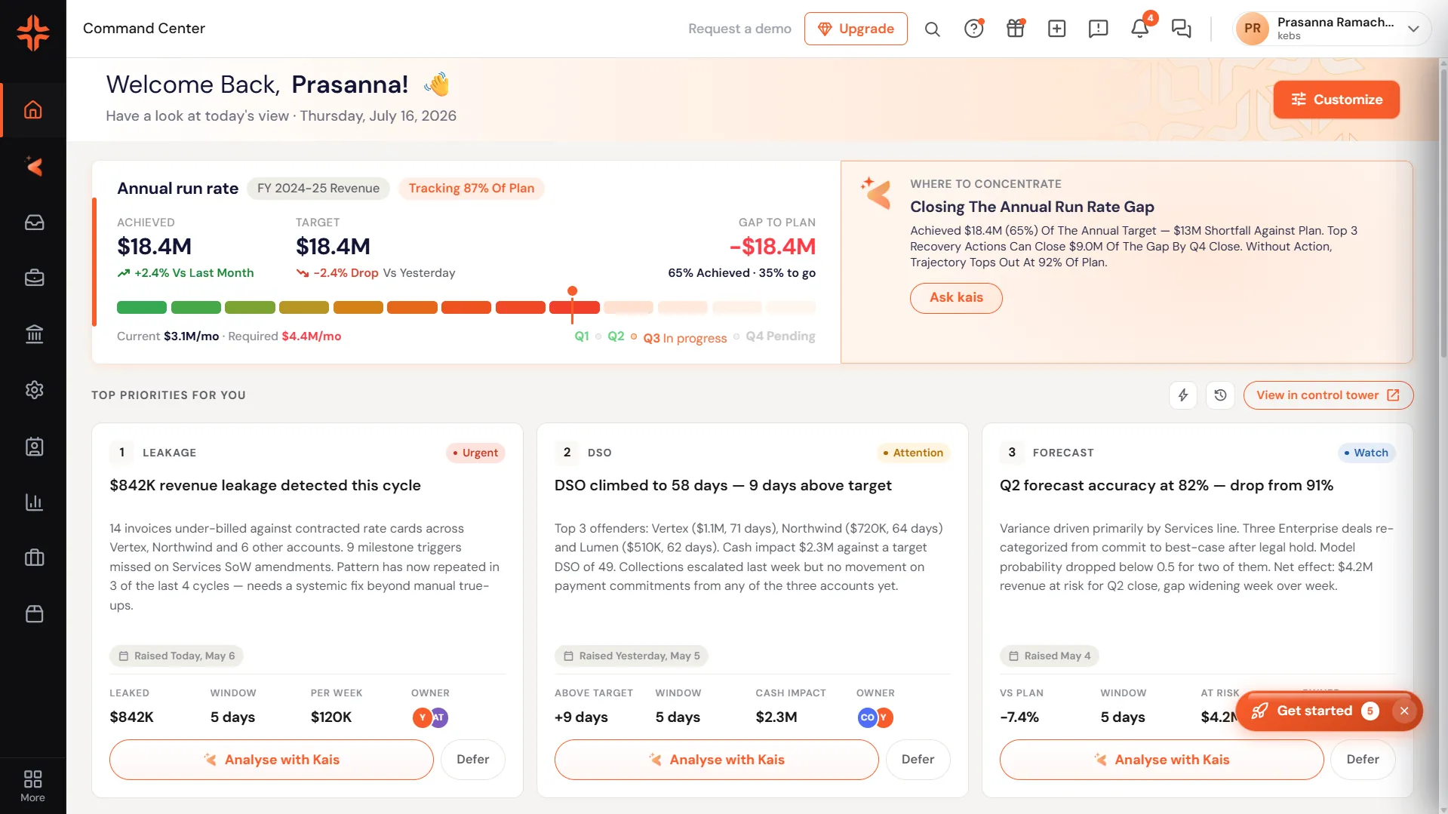Screen dimensions: 1448x814
Task: Open the help question mark icon
Action: [974, 29]
